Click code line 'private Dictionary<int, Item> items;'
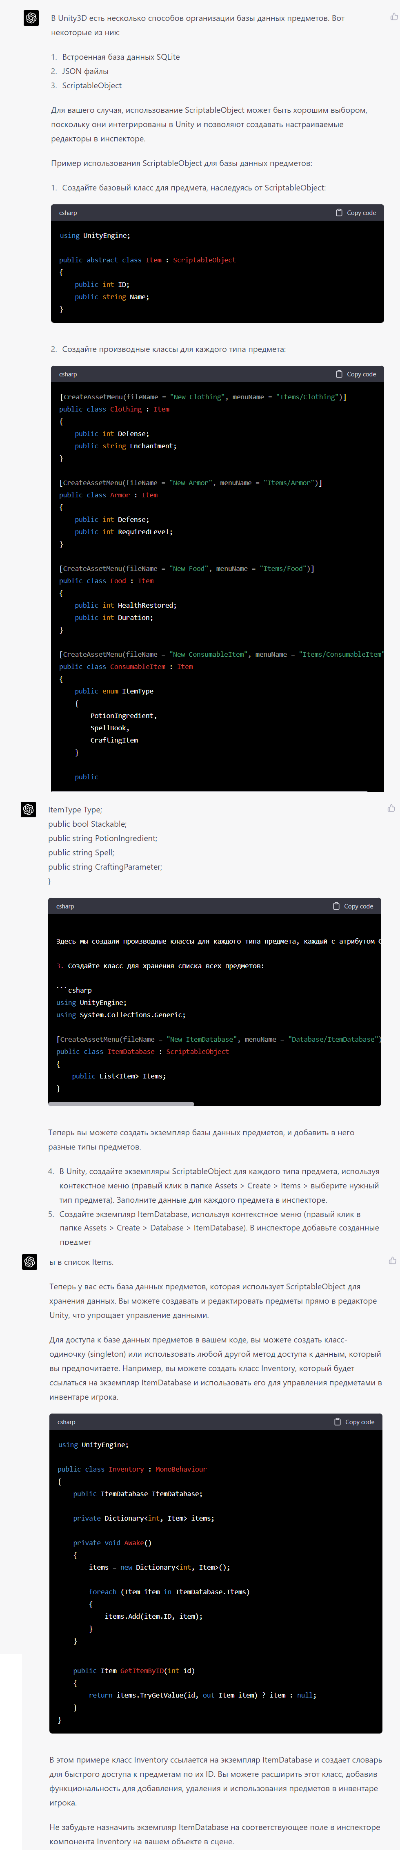This screenshot has height=1850, width=400. (x=143, y=1518)
